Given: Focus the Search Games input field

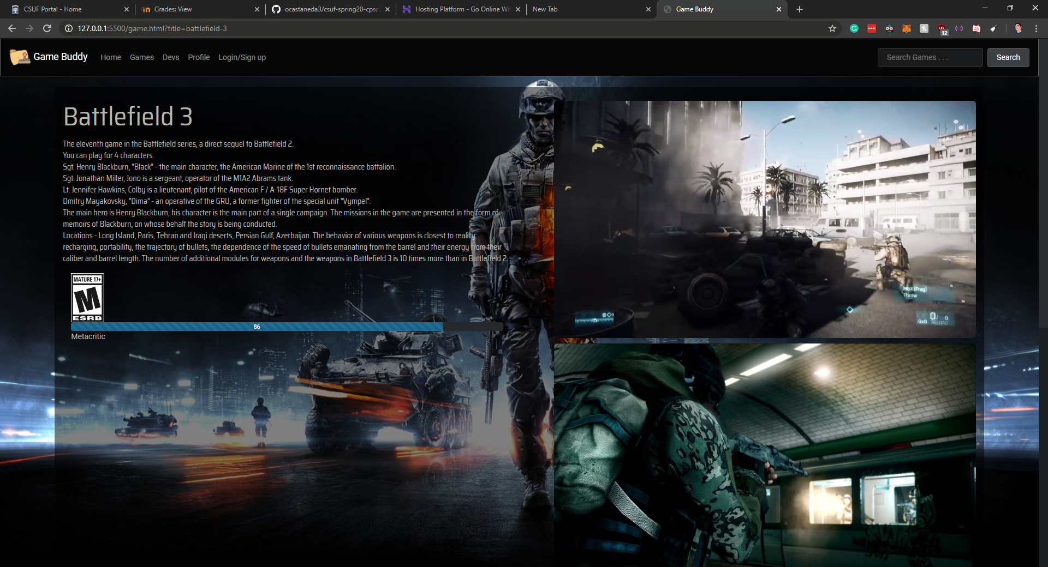Looking at the screenshot, I should [x=930, y=57].
